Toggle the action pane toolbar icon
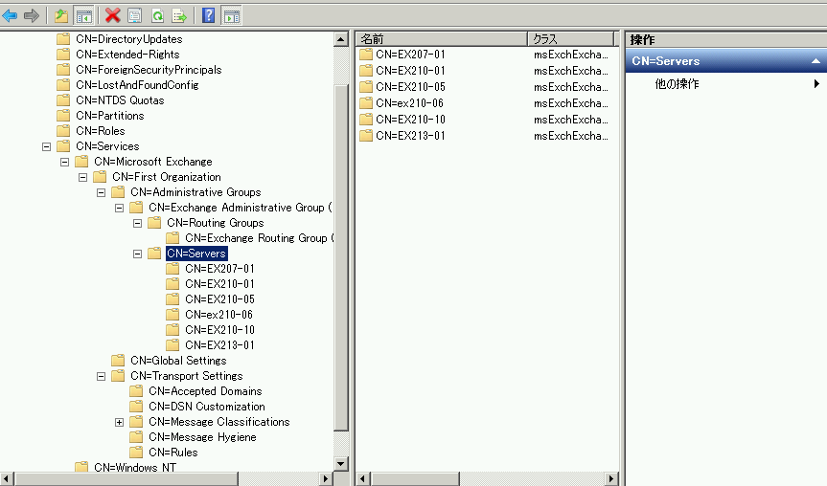 [231, 16]
